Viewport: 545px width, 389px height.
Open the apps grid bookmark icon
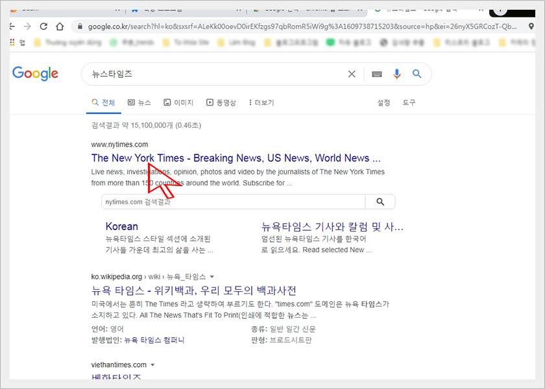pyautogui.click(x=12, y=42)
